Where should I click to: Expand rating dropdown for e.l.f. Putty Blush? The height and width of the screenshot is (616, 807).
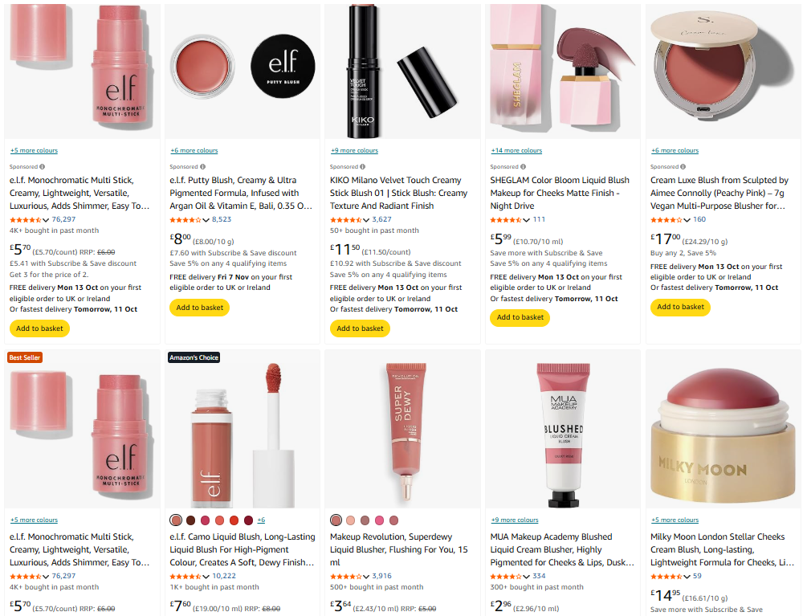[x=206, y=220]
